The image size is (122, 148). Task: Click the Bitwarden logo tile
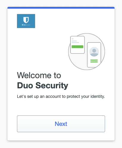pos(26,21)
